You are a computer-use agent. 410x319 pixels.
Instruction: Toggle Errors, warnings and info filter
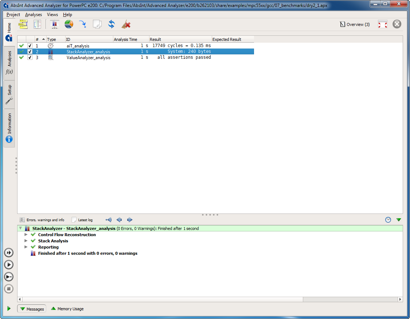pyautogui.click(x=42, y=220)
